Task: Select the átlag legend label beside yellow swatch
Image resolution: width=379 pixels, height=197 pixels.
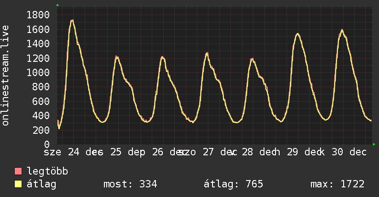Action: (41, 184)
